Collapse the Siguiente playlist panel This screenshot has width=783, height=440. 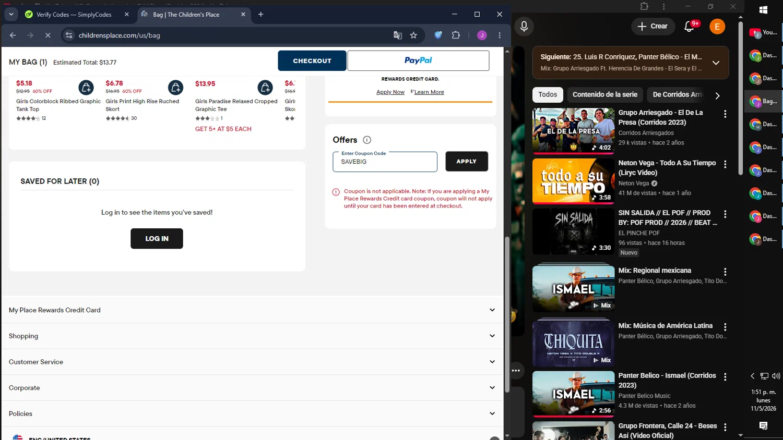coord(716,63)
